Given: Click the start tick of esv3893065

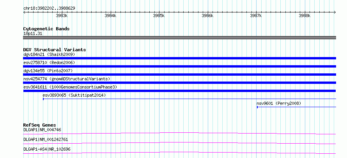Looking at the screenshot, I should (x=43, y=99).
